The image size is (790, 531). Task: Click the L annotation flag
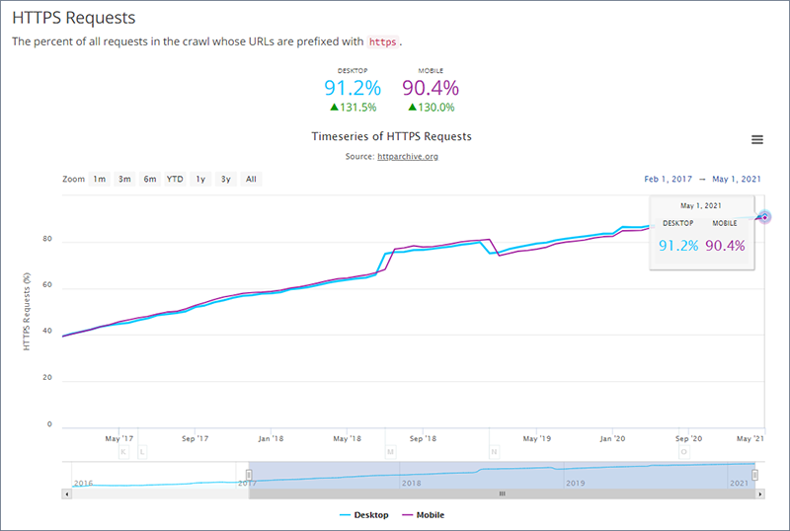tap(142, 452)
